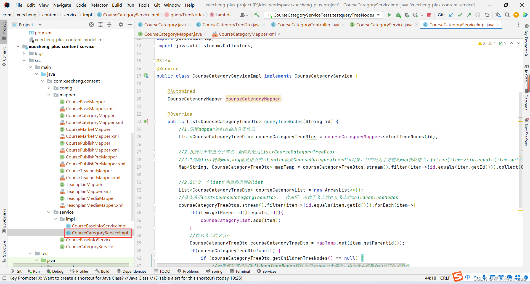Collapse the test folder
This screenshot has width=530, height=284.
(30, 253)
